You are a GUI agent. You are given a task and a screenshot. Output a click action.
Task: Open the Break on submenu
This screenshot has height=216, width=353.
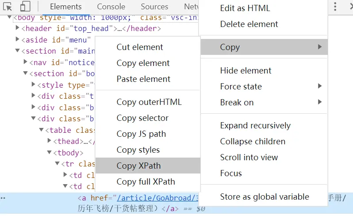(x=237, y=103)
